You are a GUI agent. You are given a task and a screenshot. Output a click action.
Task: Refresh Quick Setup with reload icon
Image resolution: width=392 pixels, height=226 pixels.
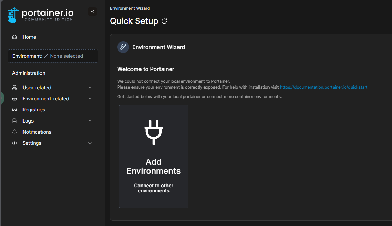pyautogui.click(x=164, y=21)
